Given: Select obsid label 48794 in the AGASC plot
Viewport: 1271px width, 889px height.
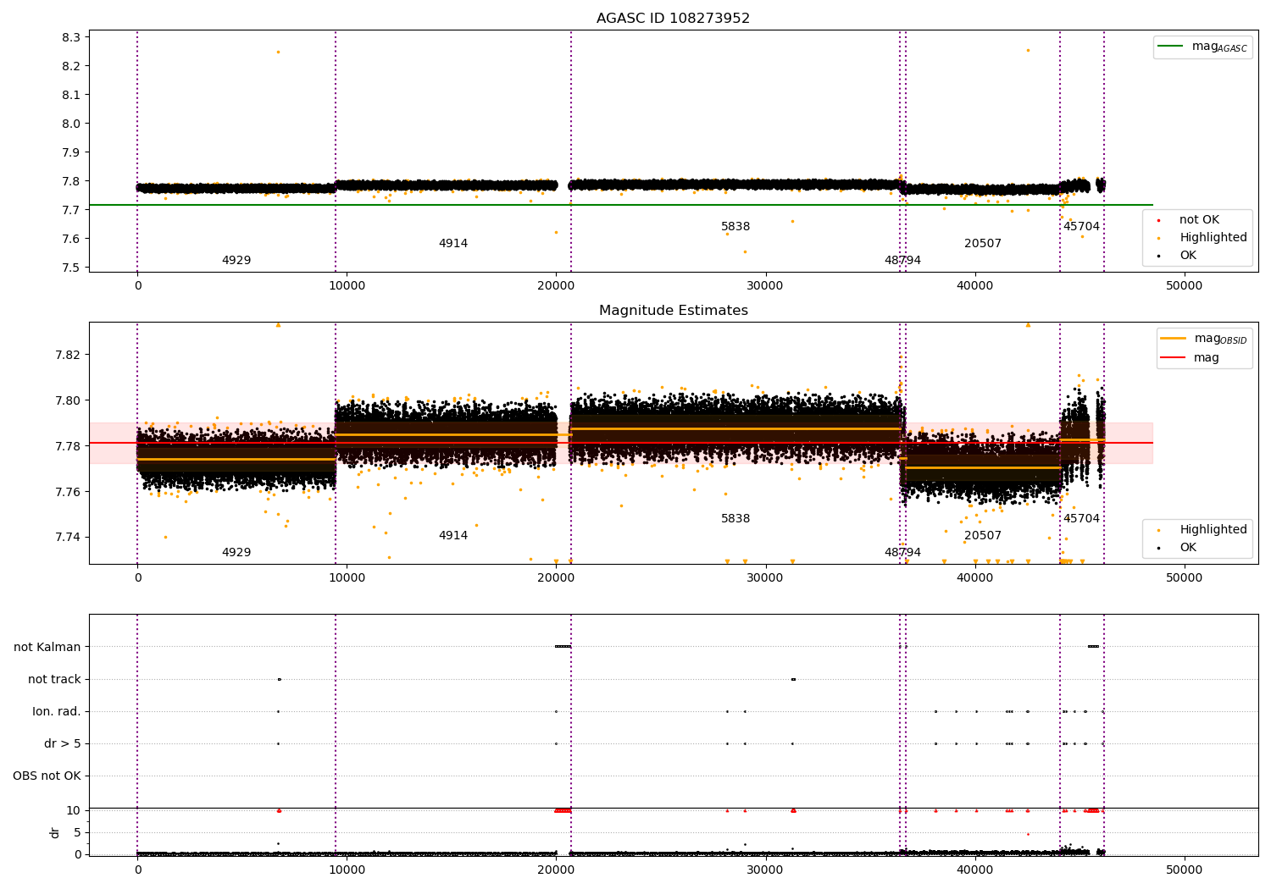Looking at the screenshot, I should pos(902,261).
